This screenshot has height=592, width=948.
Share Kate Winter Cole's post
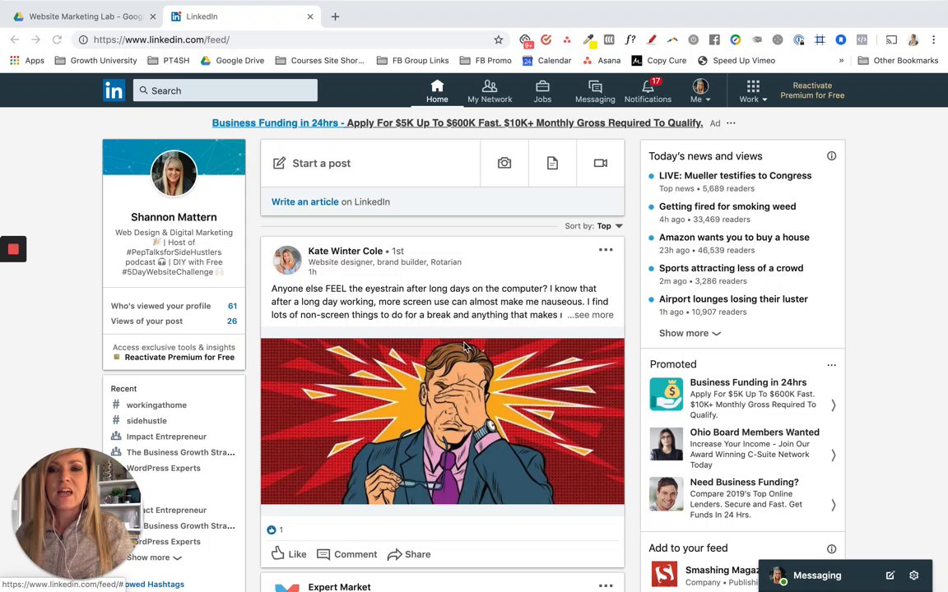tap(409, 554)
